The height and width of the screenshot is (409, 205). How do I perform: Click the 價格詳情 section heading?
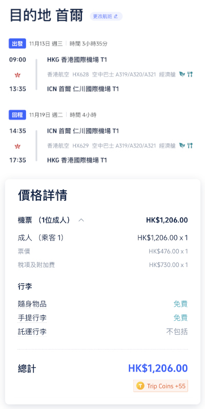[x=43, y=195]
